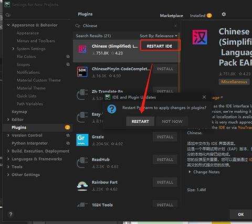Click the settings search magnifier icon

(8, 15)
